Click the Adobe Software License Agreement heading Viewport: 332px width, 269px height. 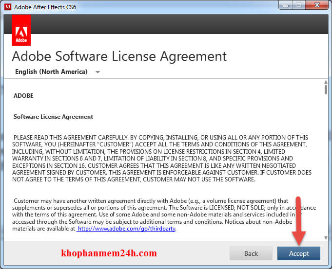119,56
